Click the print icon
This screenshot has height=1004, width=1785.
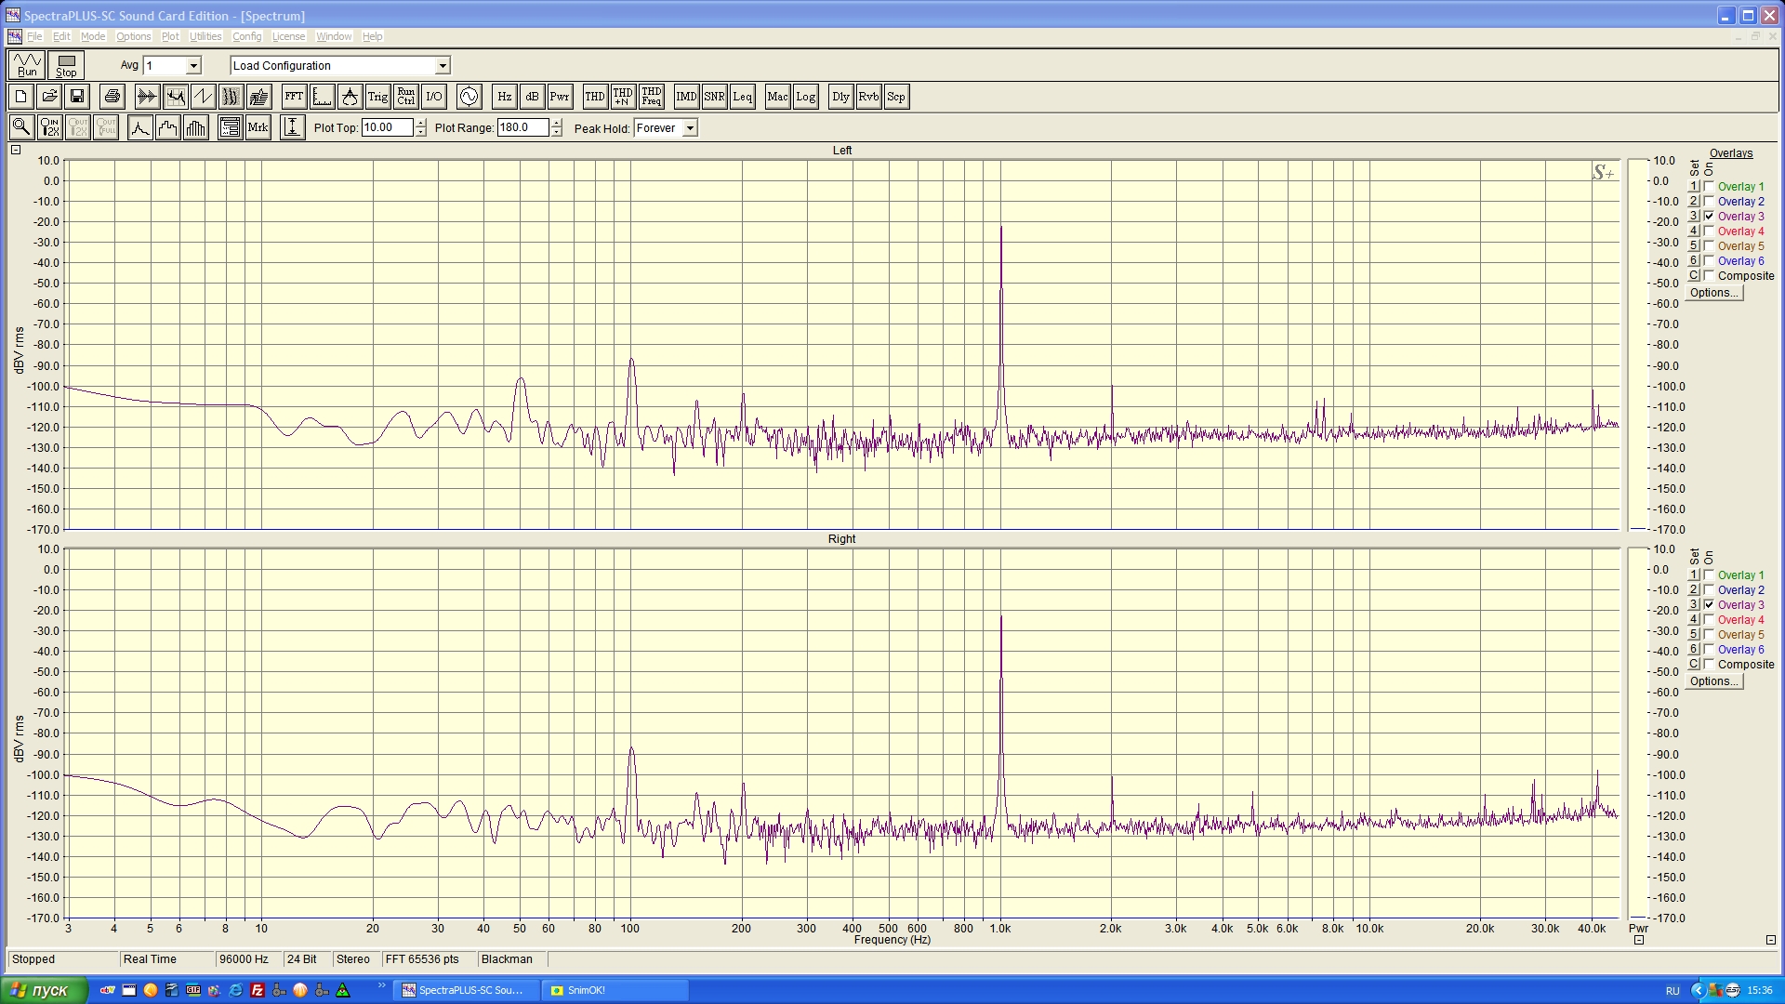(x=112, y=97)
